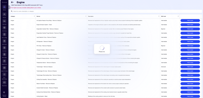Open the Vehicles sidebar icon

tap(4, 21)
